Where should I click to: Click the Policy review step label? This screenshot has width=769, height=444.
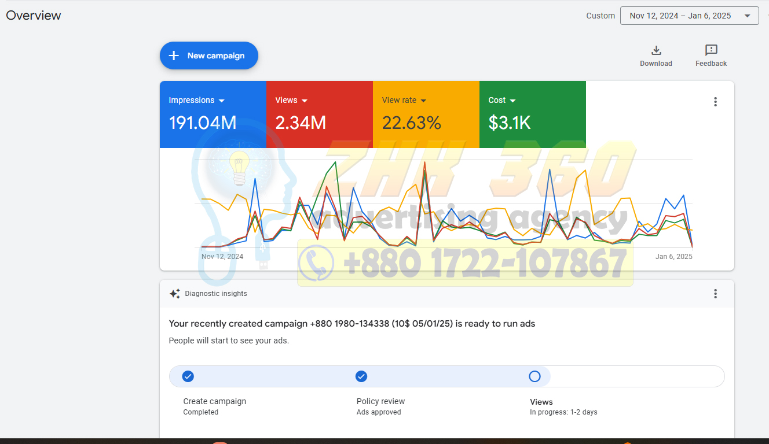[x=381, y=401]
